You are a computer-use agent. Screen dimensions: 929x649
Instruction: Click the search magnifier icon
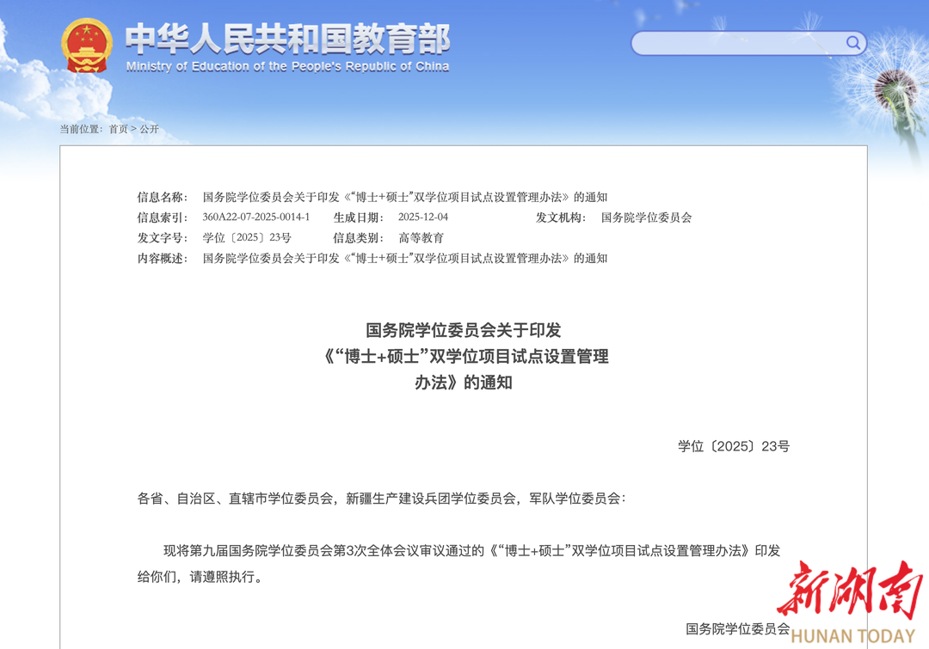tap(852, 43)
